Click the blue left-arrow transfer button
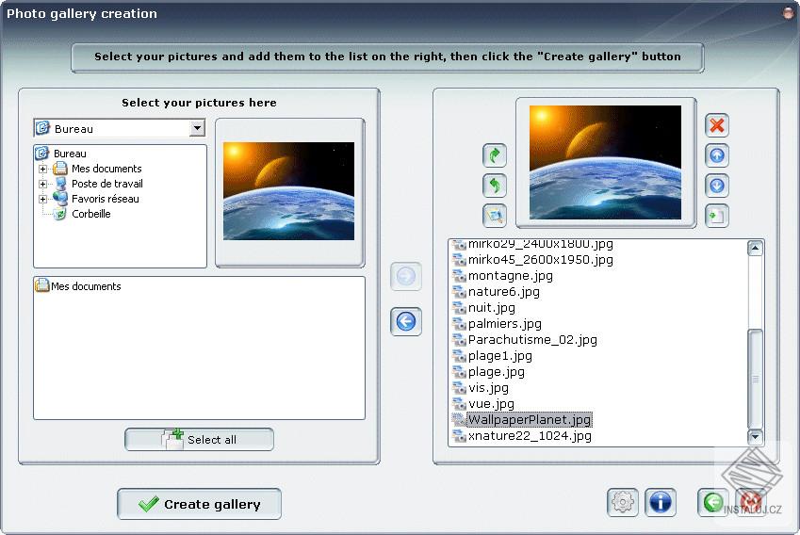800x535 pixels. [x=406, y=322]
